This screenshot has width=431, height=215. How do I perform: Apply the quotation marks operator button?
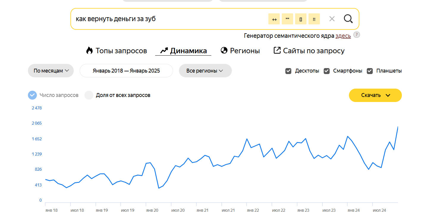coord(287,19)
